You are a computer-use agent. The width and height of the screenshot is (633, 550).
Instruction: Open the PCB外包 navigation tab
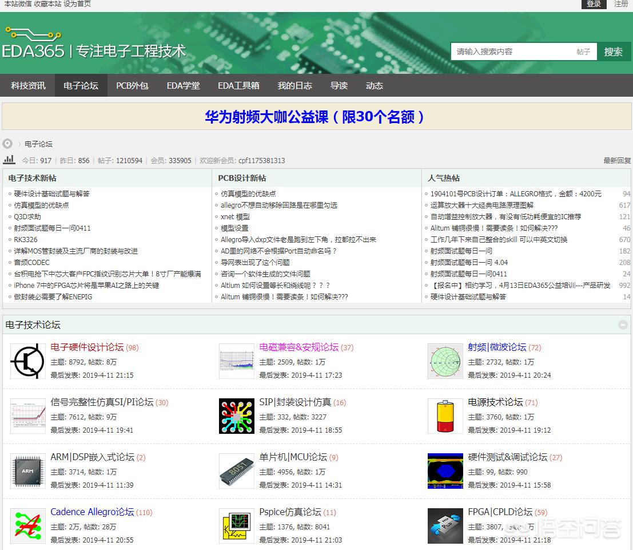[133, 86]
